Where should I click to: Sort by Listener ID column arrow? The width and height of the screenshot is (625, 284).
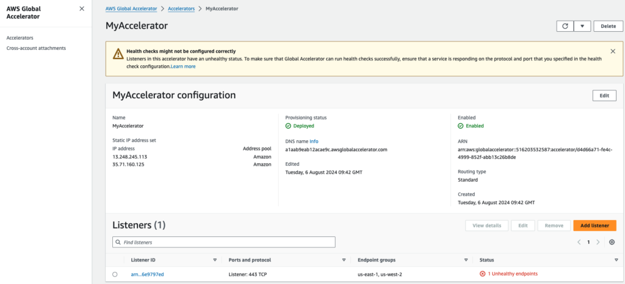point(215,260)
